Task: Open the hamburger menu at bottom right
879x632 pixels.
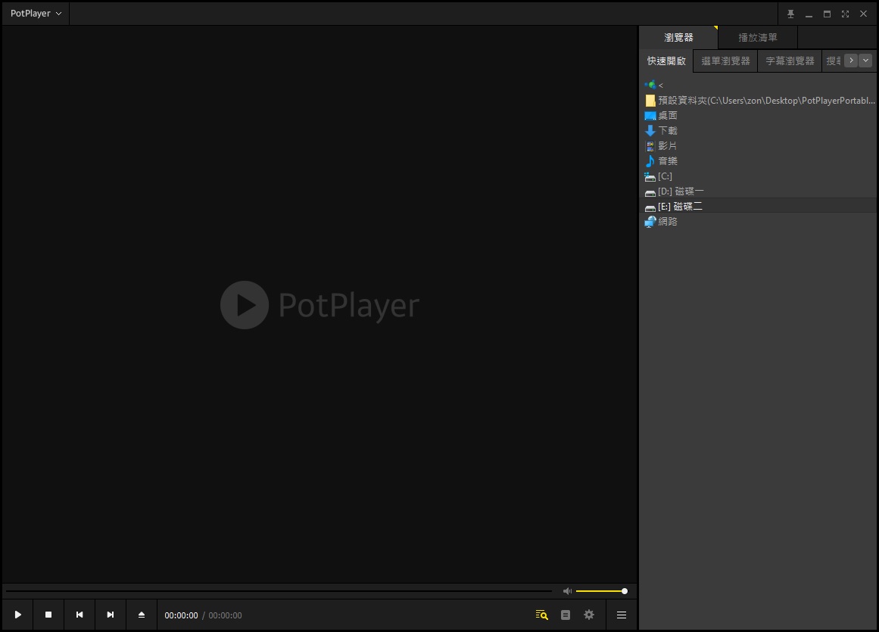Action: click(x=622, y=615)
